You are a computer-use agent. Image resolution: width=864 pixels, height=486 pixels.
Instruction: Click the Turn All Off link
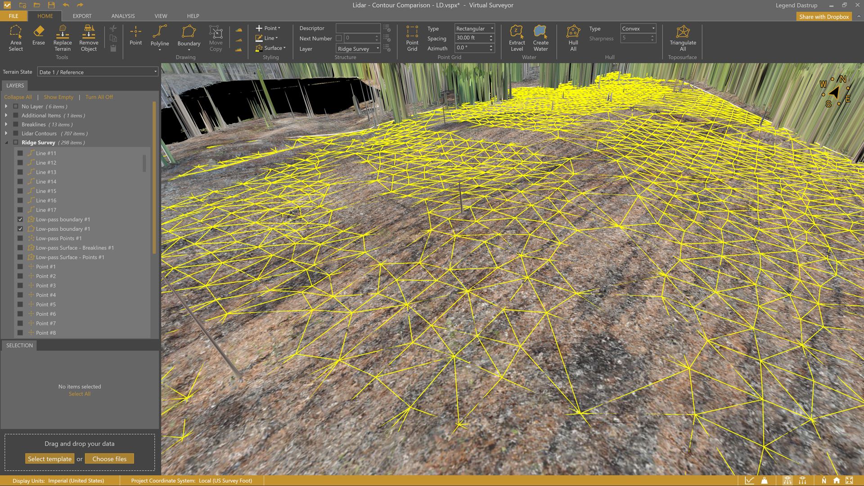pos(99,97)
